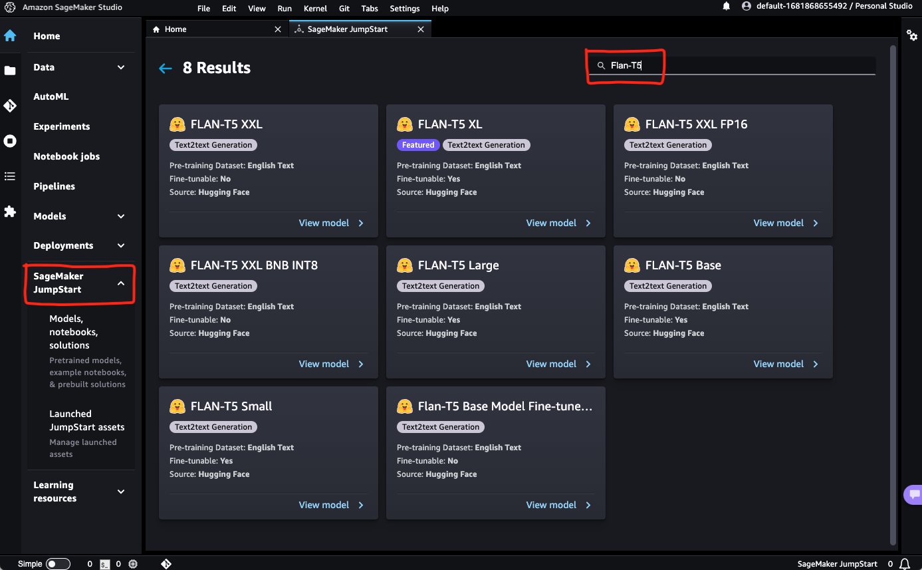
Task: Open the File menu
Action: 204,9
